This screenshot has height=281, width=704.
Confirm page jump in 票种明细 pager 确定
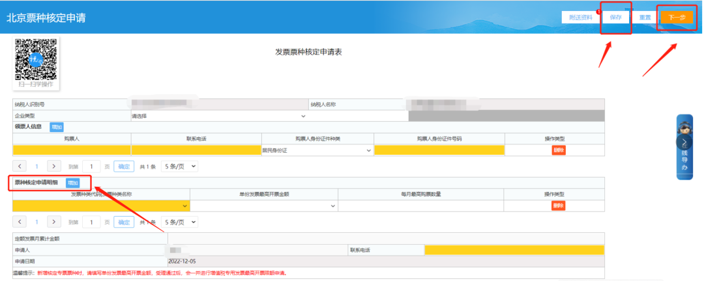point(124,222)
